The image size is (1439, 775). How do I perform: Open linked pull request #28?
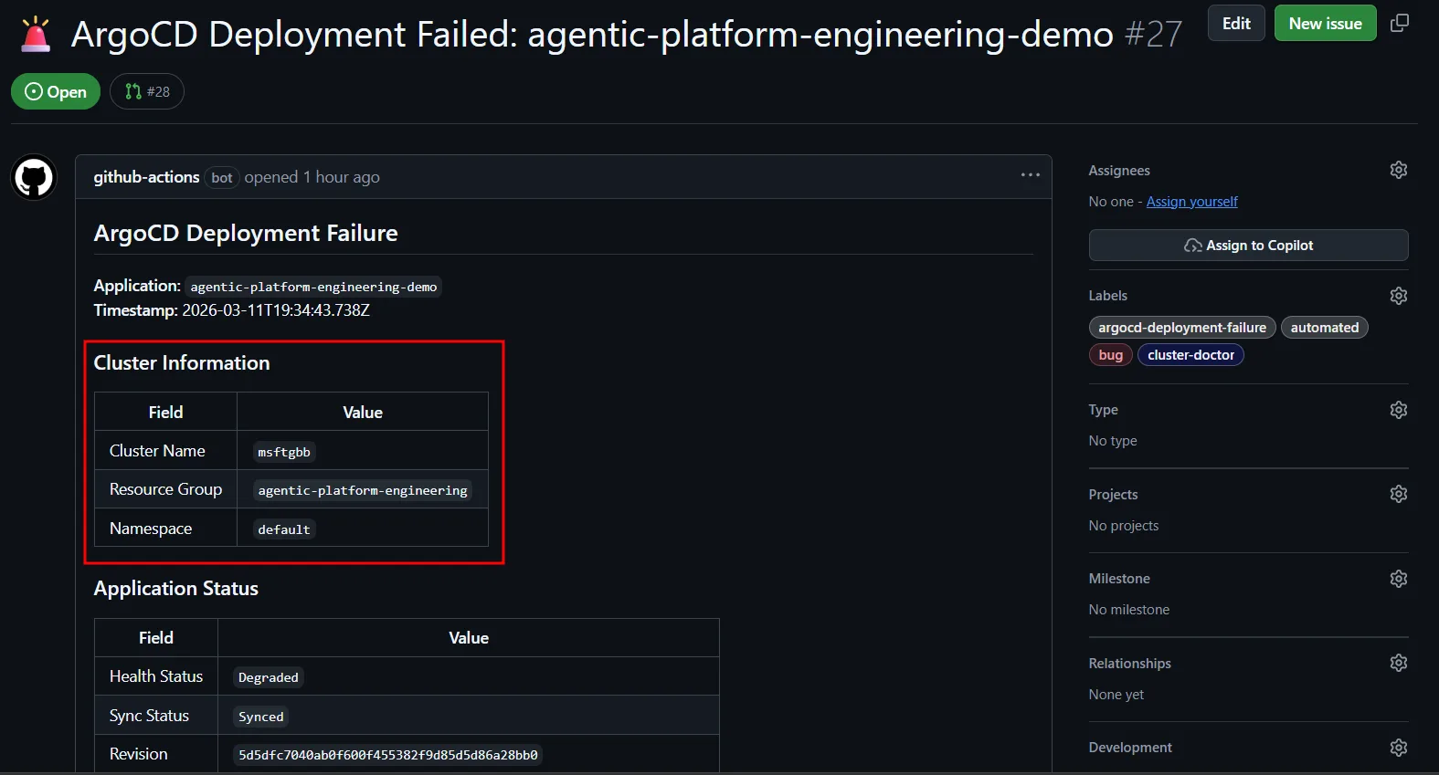click(x=147, y=91)
